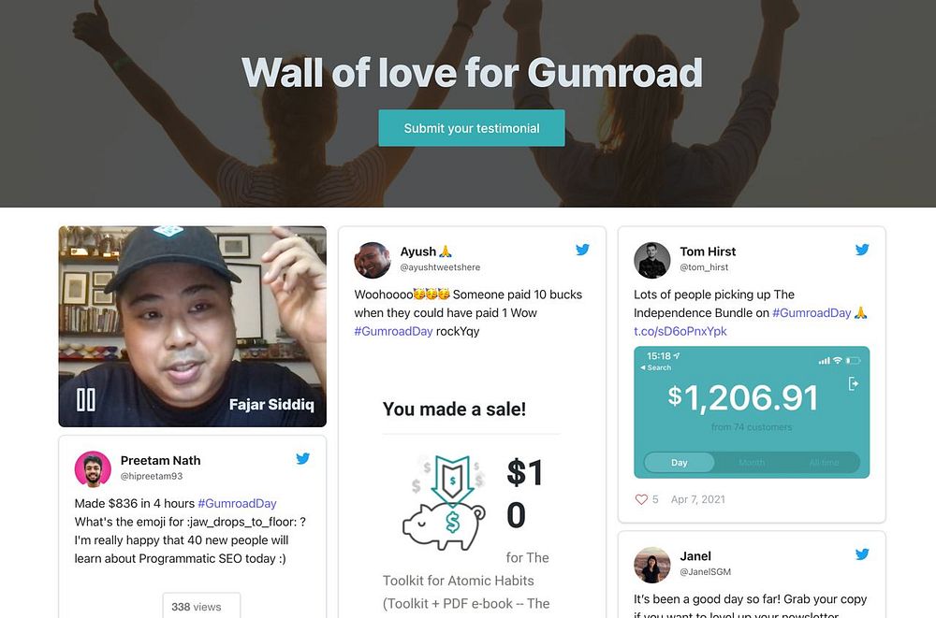Image resolution: width=936 pixels, height=618 pixels.
Task: Click Janel's profile photo
Action: [651, 565]
